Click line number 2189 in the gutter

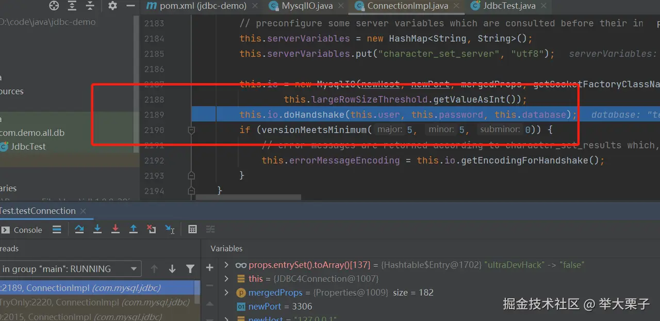(x=154, y=115)
